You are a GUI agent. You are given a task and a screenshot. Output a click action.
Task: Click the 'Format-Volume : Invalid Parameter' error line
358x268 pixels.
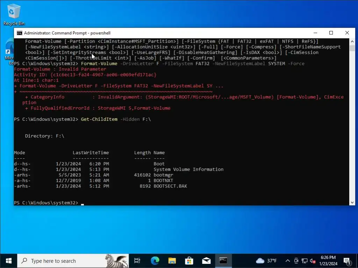coord(60,69)
